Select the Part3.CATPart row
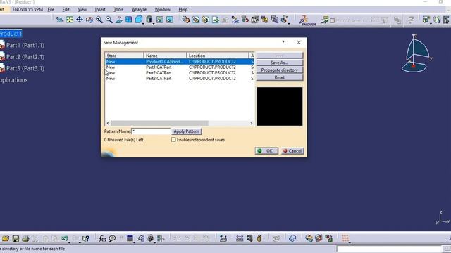451x253 pixels. [180, 78]
